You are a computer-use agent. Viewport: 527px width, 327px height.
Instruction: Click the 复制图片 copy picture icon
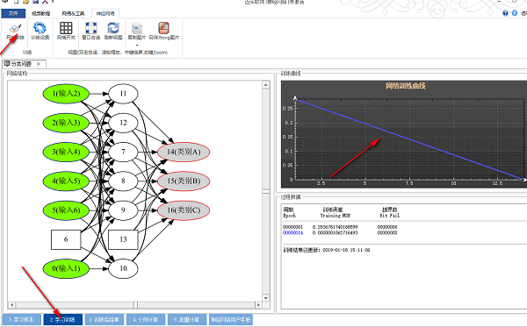pos(137,28)
